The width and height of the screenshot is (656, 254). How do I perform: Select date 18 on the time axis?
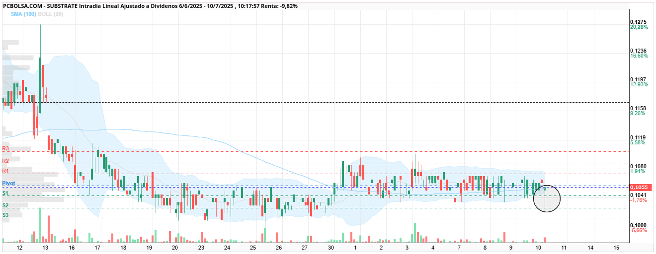pyautogui.click(x=123, y=247)
